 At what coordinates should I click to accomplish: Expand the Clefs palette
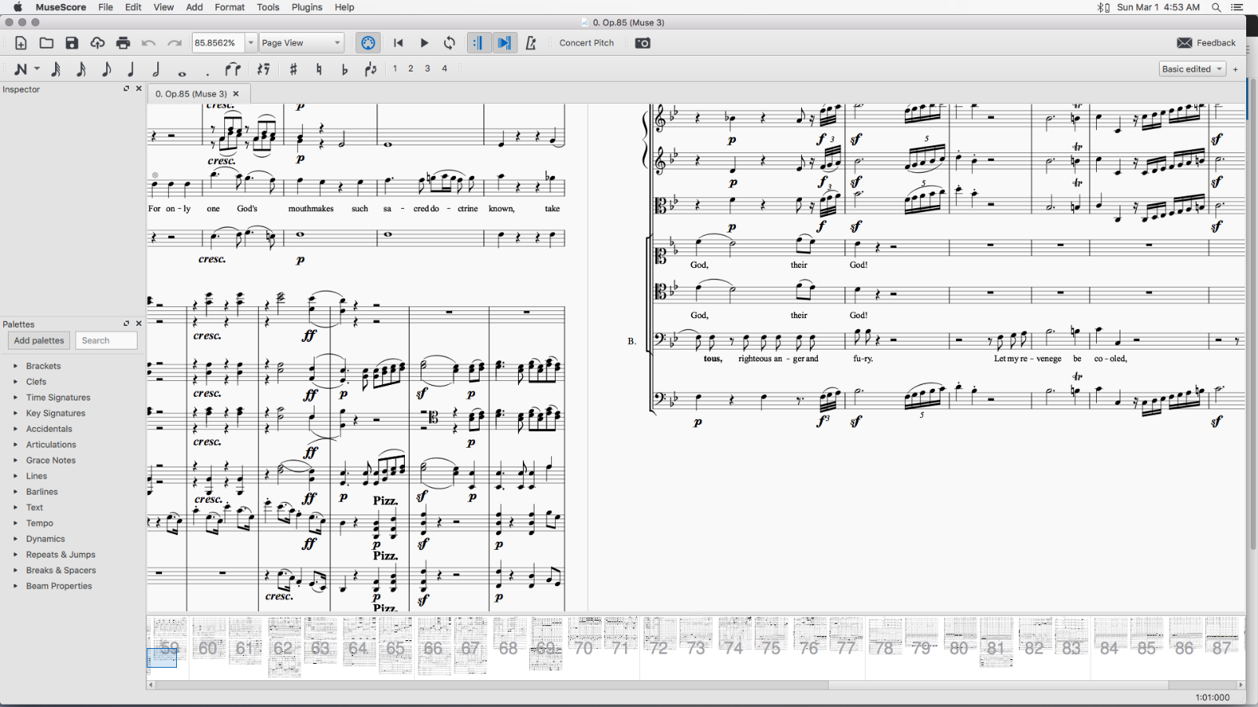15,382
